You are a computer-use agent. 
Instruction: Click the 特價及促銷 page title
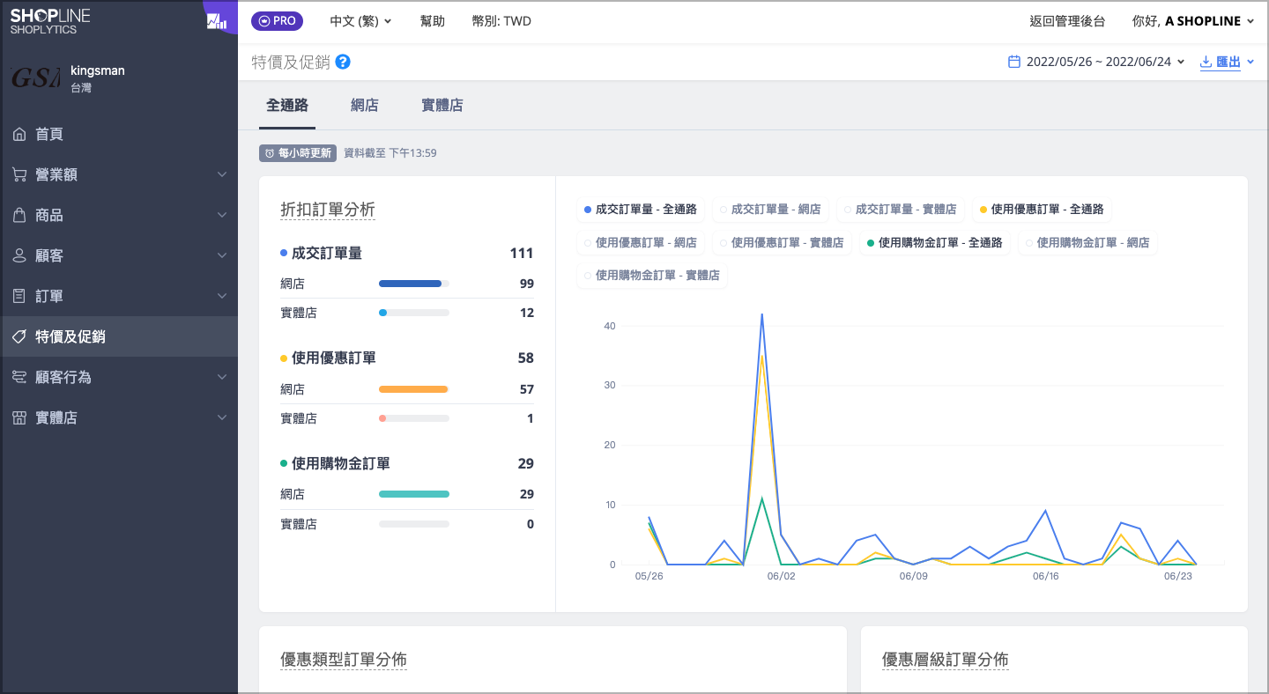(291, 62)
